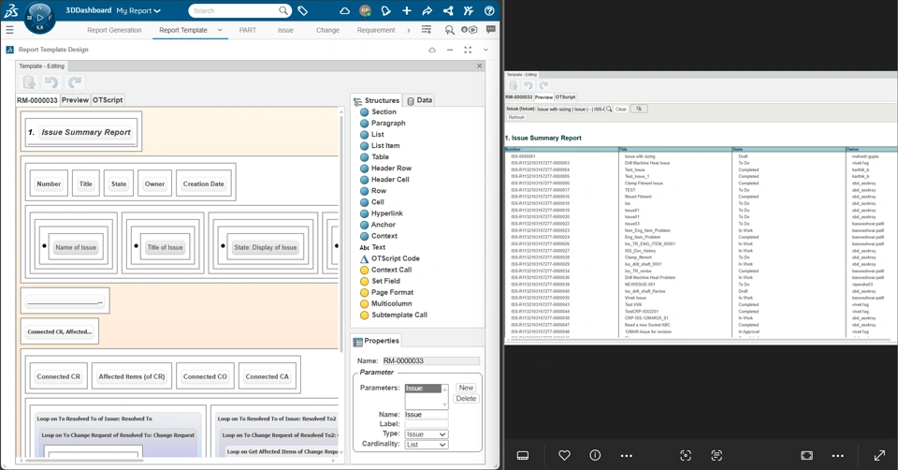898x470 pixels.
Task: Open the Cardinality dropdown
Action: point(427,445)
